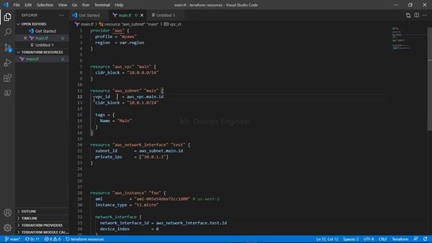
Task: Click the ami value on line 29
Action: tap(162, 199)
